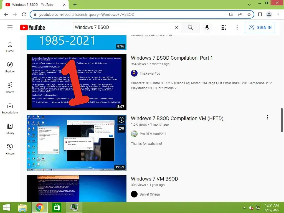
Task: Show hidden tray icons arrow
Action: pos(244,208)
